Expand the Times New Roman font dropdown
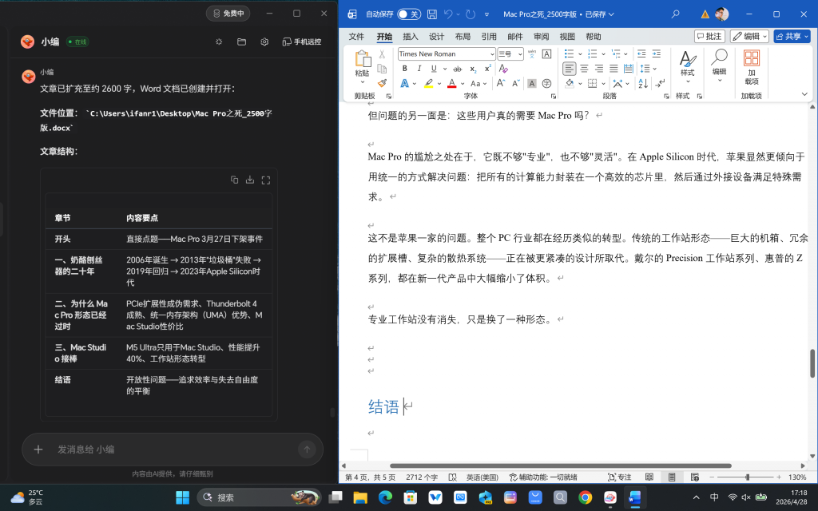 click(x=491, y=53)
